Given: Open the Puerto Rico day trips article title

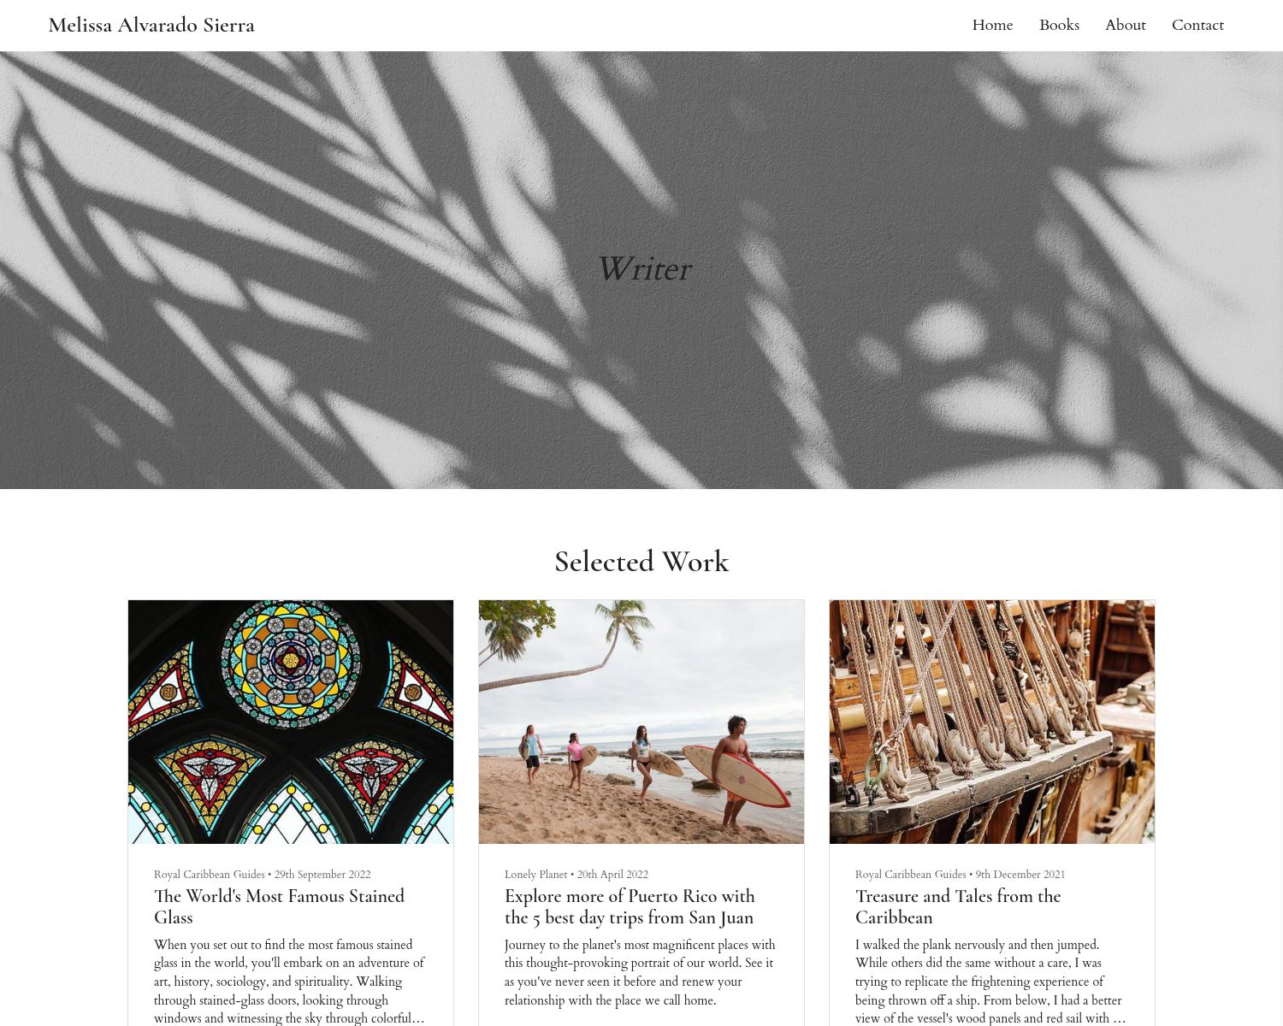Looking at the screenshot, I should [630, 906].
